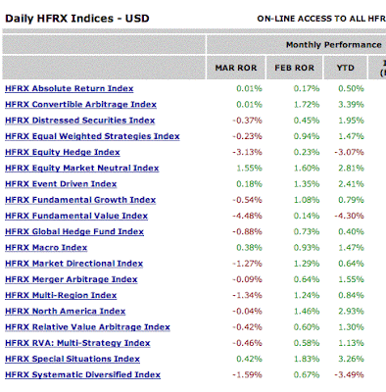Open HFRX Merger Arbitrage Index link
The height and width of the screenshot is (392, 386).
pyautogui.click(x=72, y=279)
